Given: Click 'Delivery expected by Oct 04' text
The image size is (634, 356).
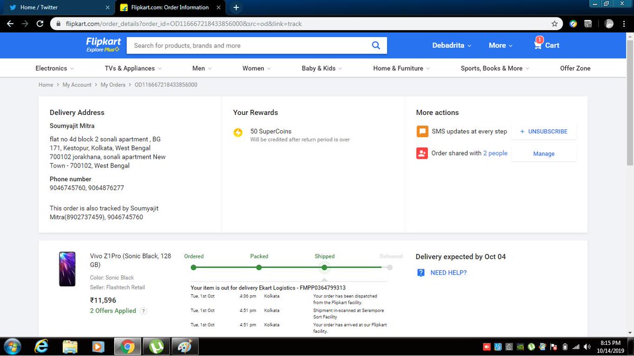Looking at the screenshot, I should [461, 257].
